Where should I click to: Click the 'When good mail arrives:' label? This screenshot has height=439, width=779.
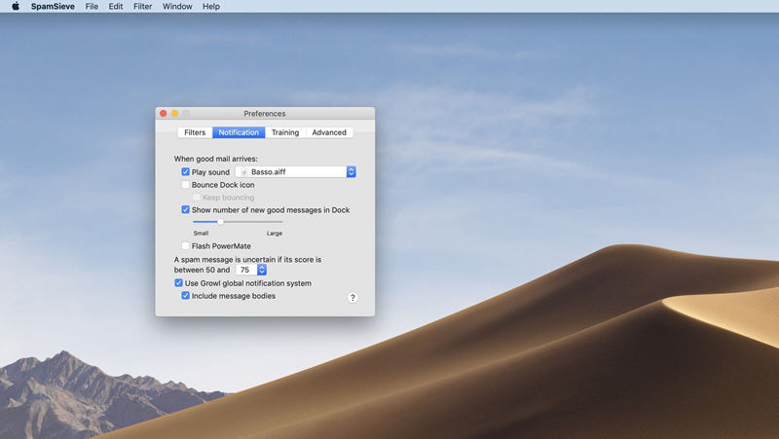[x=215, y=159]
